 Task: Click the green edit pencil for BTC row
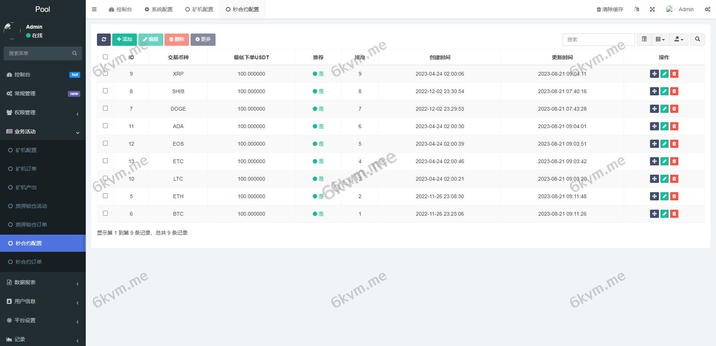tap(664, 214)
